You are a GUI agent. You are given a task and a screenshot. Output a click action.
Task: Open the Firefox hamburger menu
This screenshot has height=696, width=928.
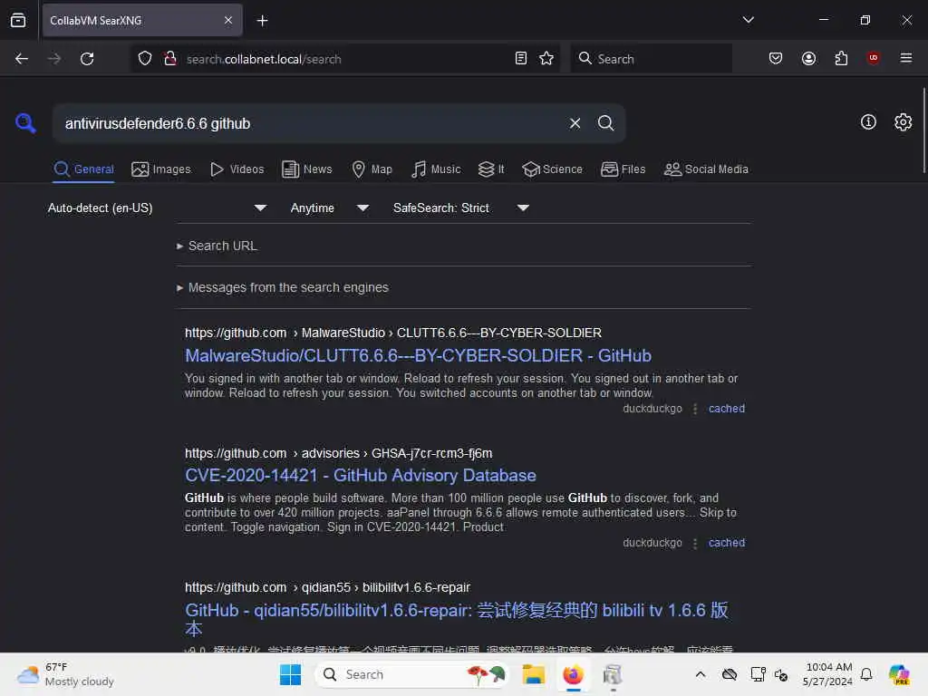coord(905,58)
